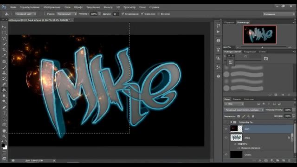This screenshot has width=297, height=167.
Task: Toggle the Внешнее свечение effect eye
Action: point(239,148)
